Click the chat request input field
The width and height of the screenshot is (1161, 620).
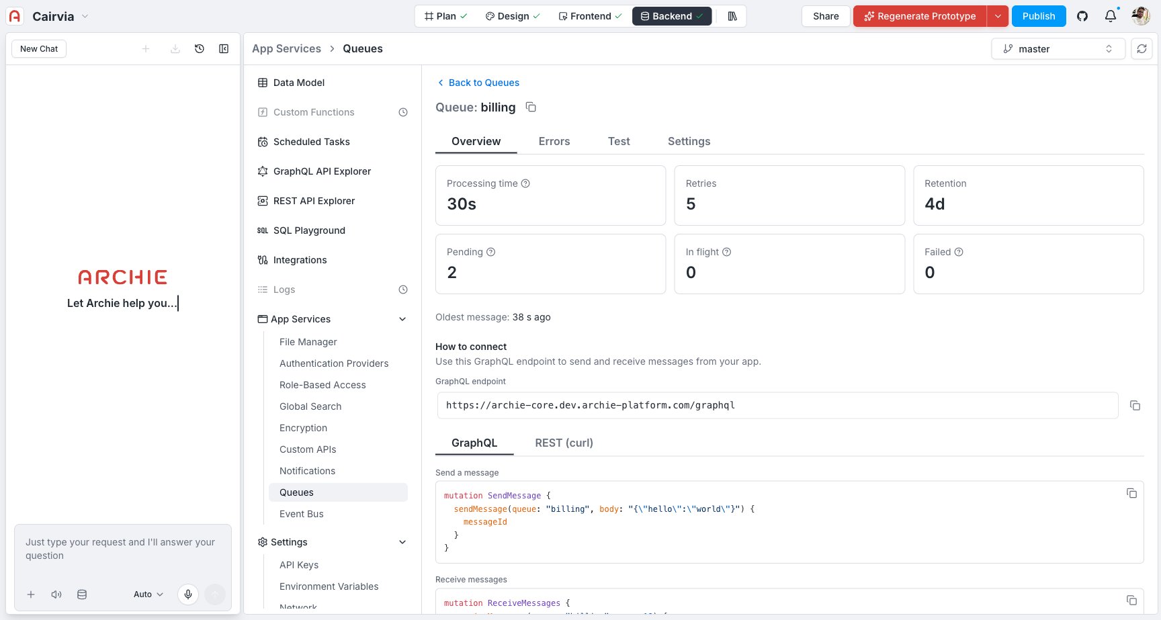point(123,549)
